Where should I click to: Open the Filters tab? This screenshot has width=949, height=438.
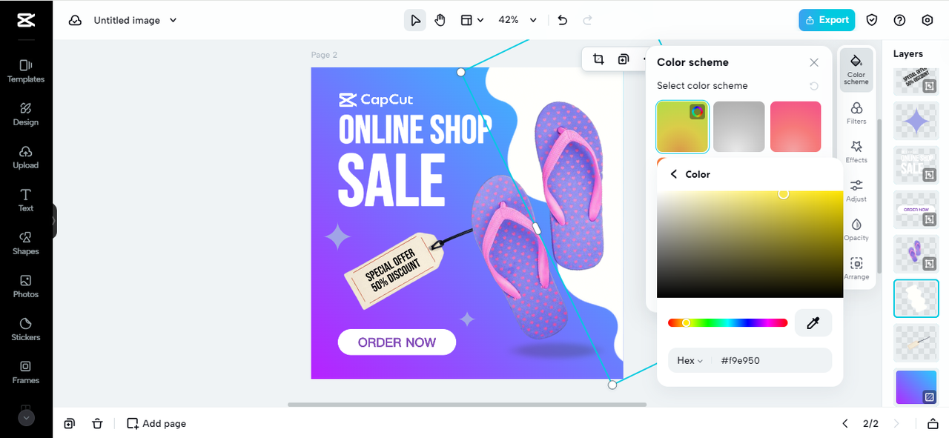tap(856, 113)
